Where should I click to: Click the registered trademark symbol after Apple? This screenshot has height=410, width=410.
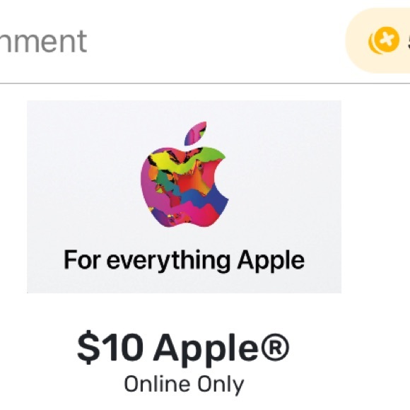click(275, 346)
